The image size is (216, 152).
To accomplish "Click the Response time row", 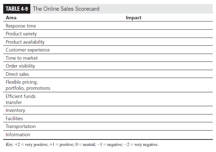I will 21,26.
